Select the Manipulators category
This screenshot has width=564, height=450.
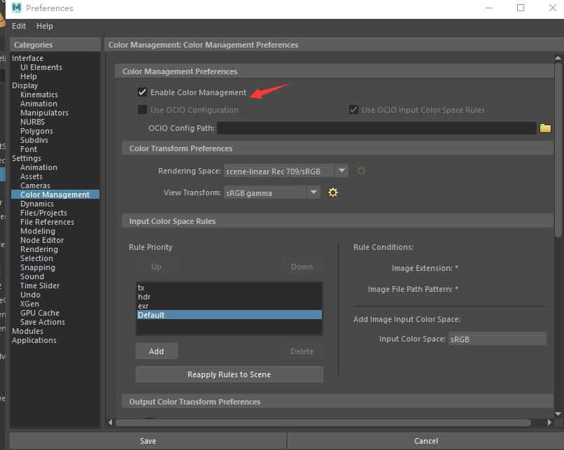[x=44, y=113]
